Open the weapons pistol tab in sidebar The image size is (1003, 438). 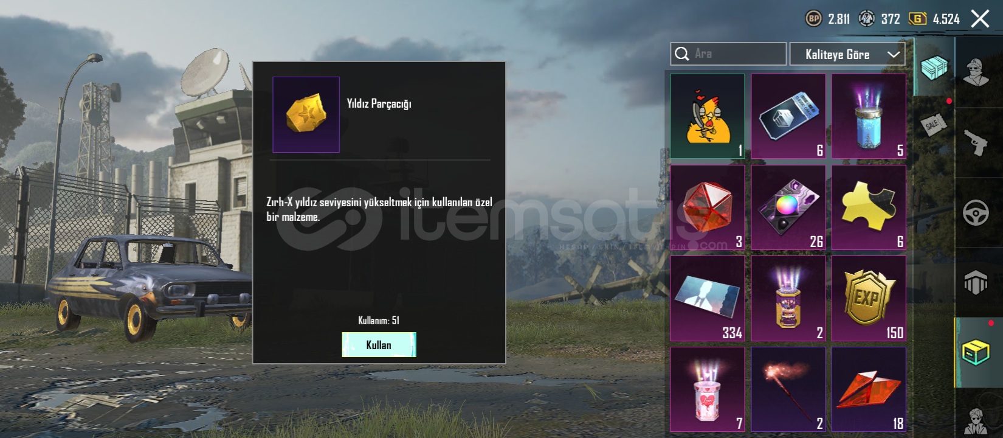[976, 143]
